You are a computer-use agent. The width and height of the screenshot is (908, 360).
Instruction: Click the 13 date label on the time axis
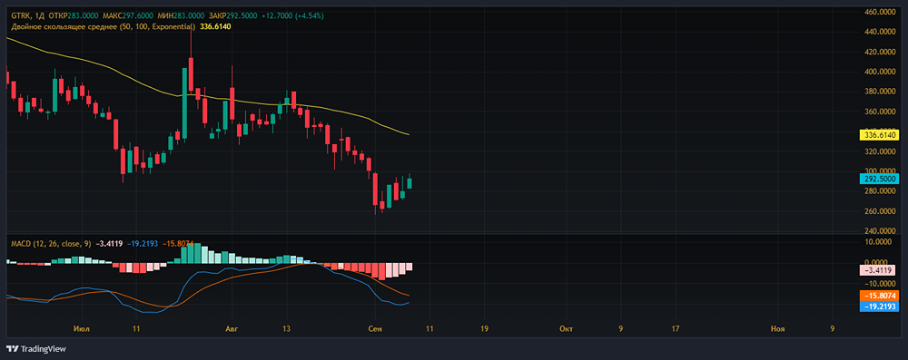(287, 329)
